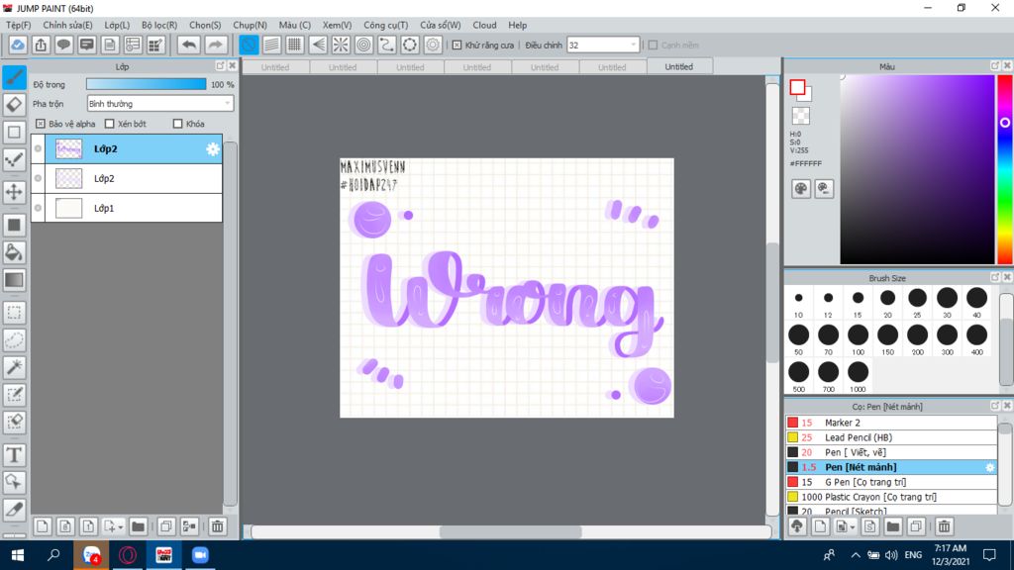
Task: Choose brush size 100 preset
Action: click(858, 339)
